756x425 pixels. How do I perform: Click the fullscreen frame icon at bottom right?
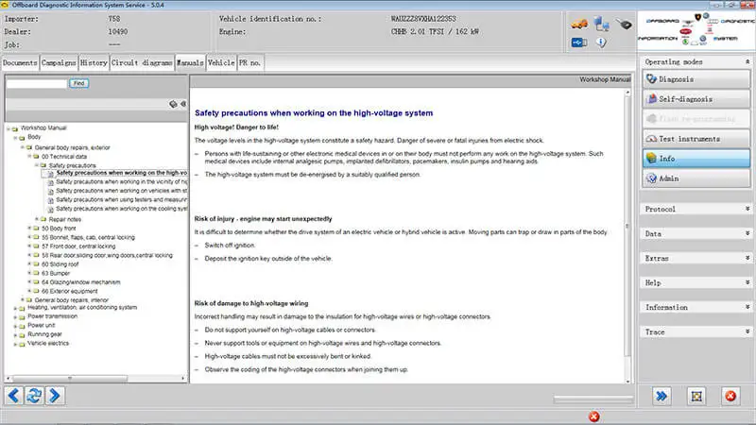pos(696,396)
